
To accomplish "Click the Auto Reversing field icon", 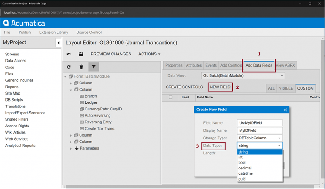I will 81,116.
